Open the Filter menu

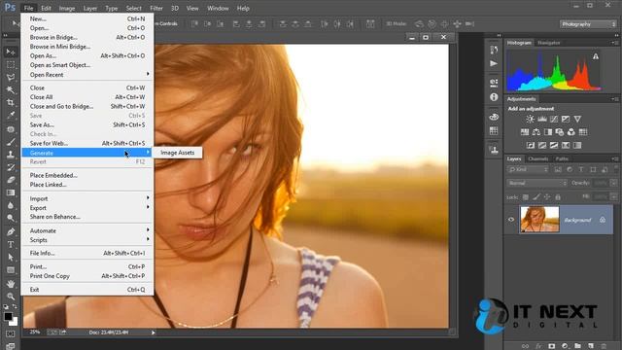pos(156,8)
